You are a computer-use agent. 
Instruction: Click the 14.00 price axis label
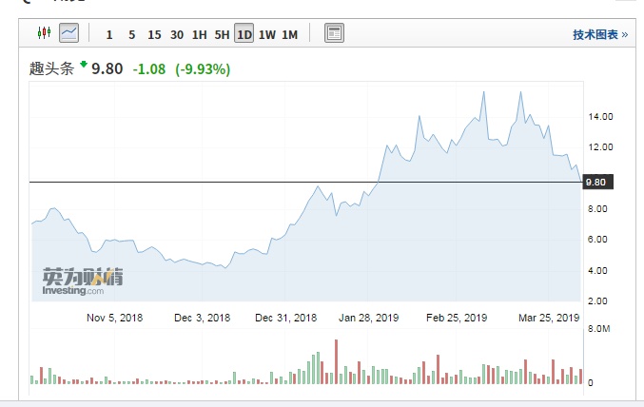600,117
